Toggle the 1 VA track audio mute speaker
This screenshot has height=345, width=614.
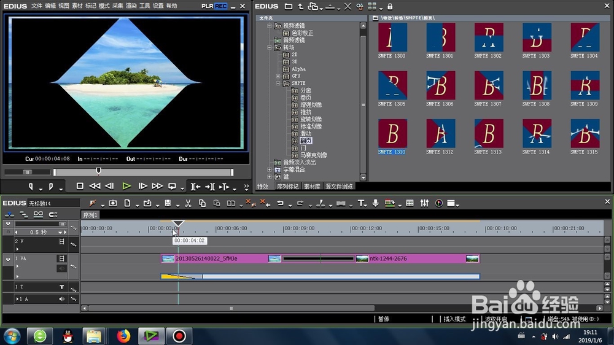(61, 268)
